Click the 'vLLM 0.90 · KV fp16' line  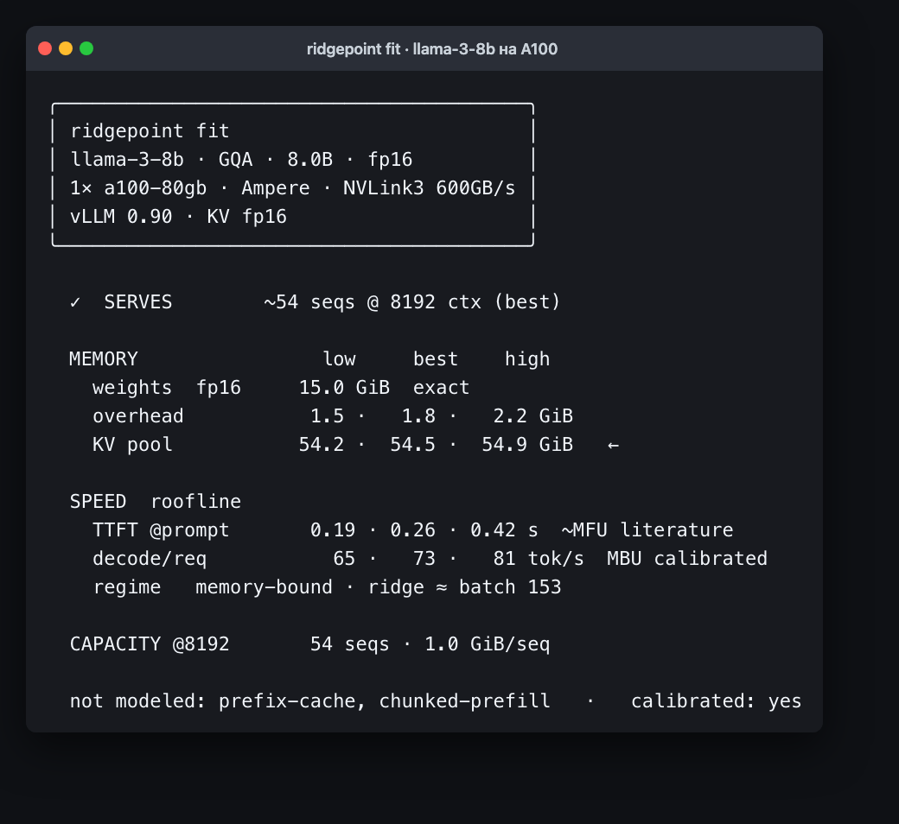tap(178, 217)
